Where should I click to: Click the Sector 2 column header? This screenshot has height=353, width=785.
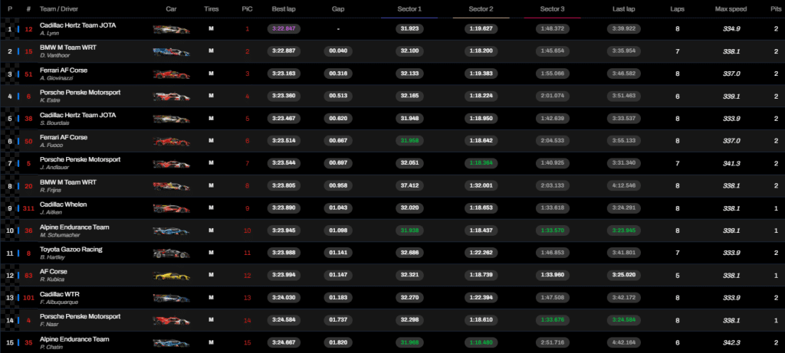(481, 9)
